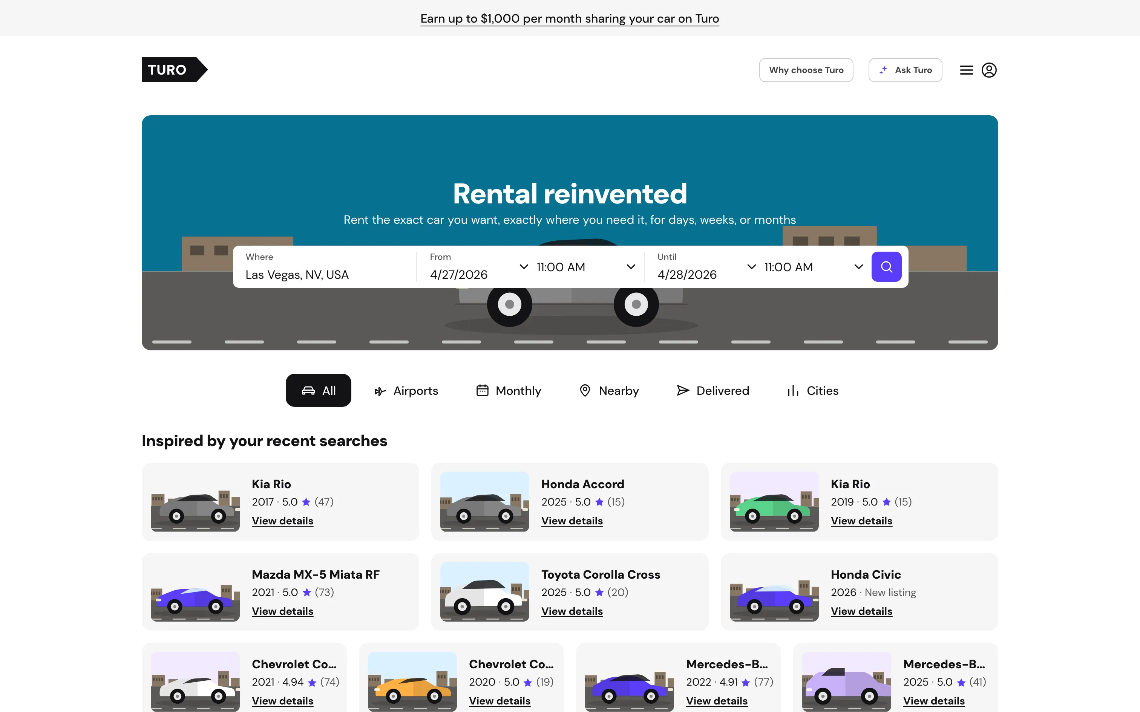This screenshot has width=1140, height=712.
Task: View details for the 2019 Kia Rio
Action: point(861,521)
